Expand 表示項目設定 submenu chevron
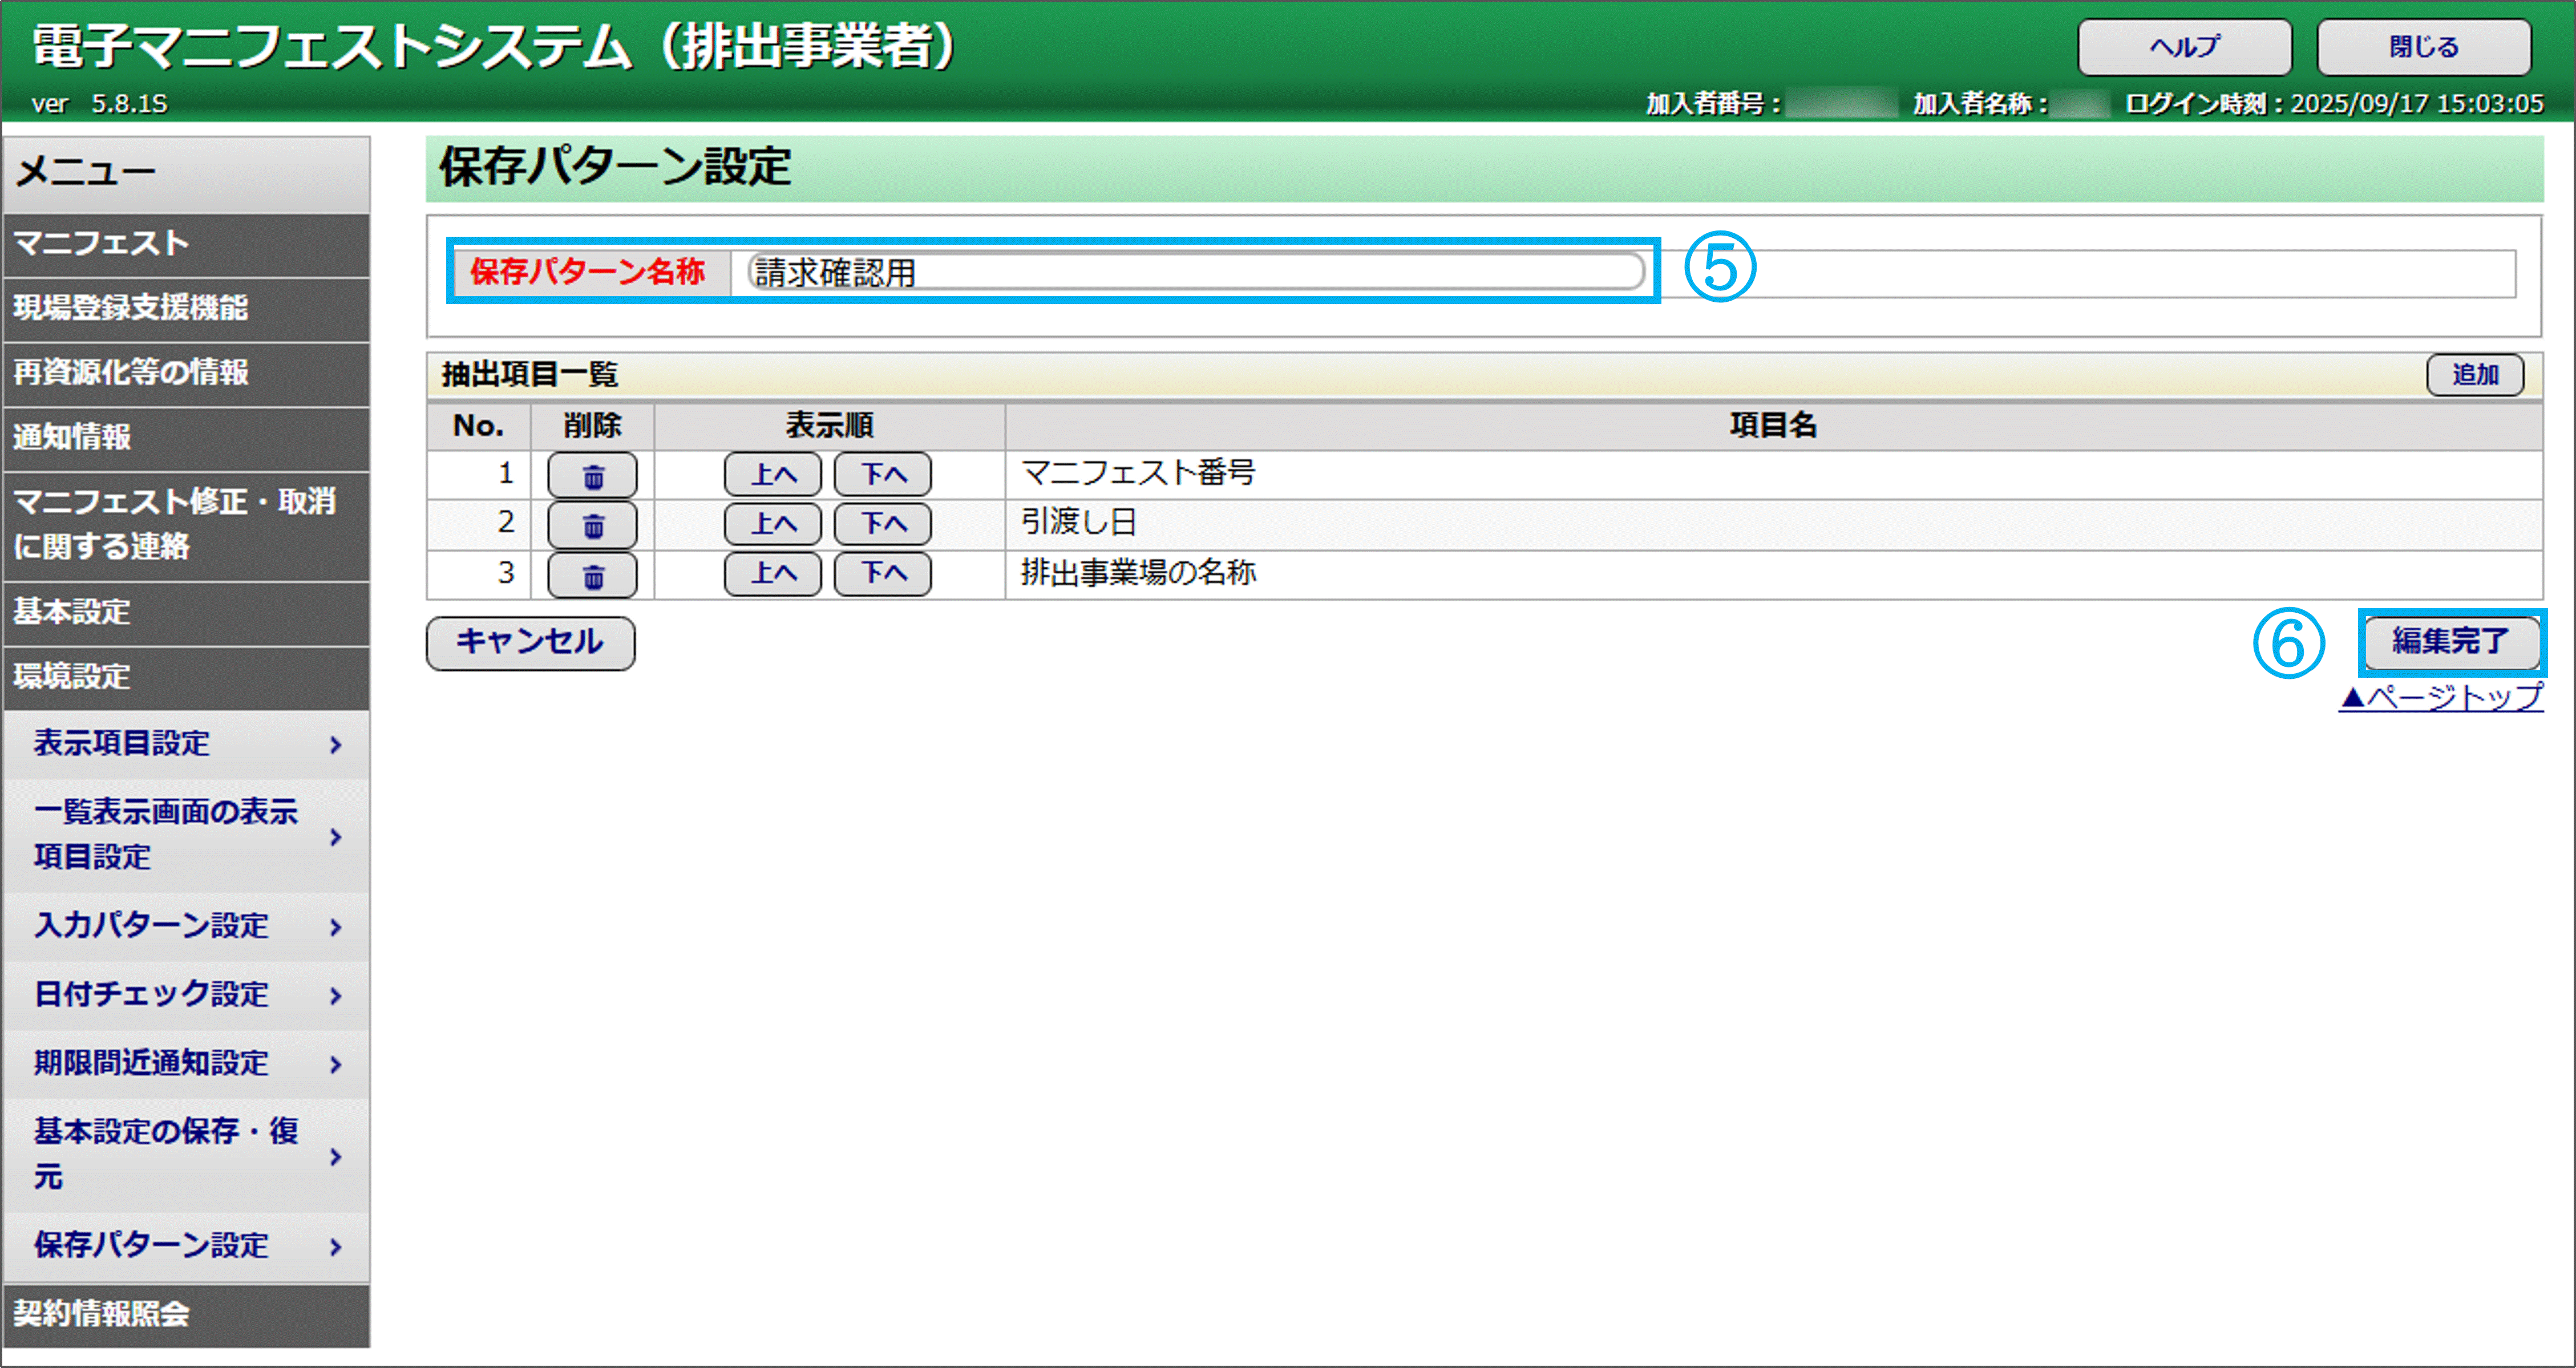 pyautogui.click(x=335, y=744)
